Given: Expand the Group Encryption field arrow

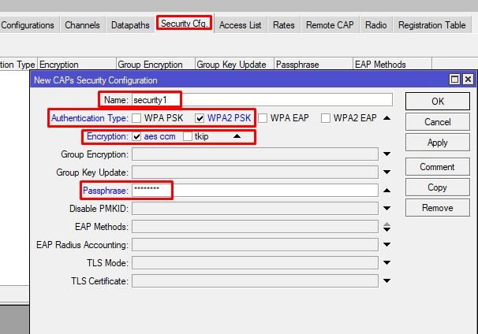Looking at the screenshot, I should click(x=387, y=154).
